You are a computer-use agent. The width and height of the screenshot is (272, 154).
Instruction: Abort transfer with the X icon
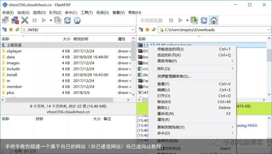click(25, 20)
